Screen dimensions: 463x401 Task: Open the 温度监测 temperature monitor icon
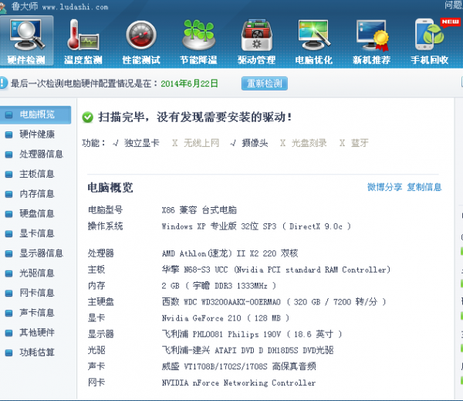pos(83,41)
